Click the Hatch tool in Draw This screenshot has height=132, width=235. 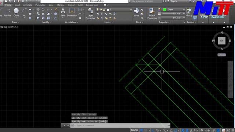tap(30, 18)
